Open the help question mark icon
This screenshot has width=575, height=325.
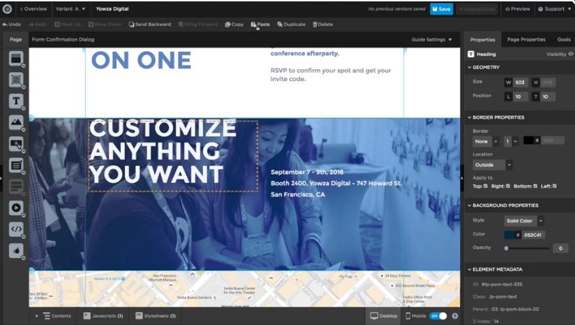click(455, 316)
